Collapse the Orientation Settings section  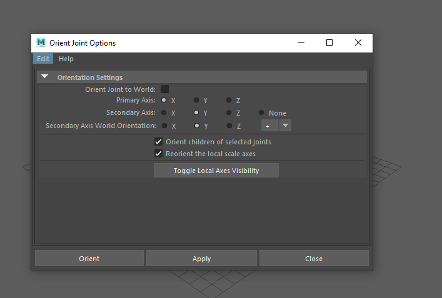pos(45,77)
